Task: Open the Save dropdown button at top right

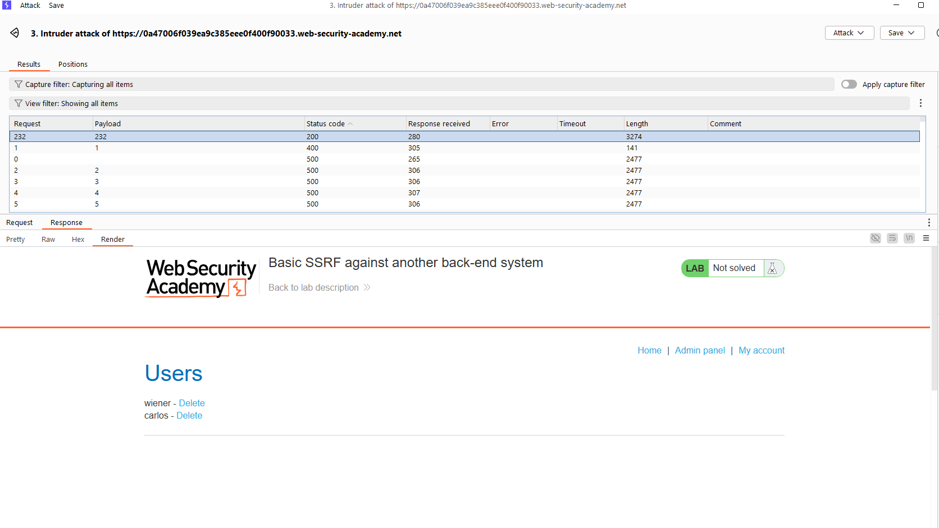Action: (902, 33)
